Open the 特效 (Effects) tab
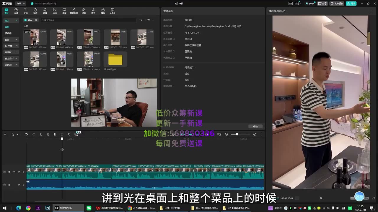 point(45,11)
